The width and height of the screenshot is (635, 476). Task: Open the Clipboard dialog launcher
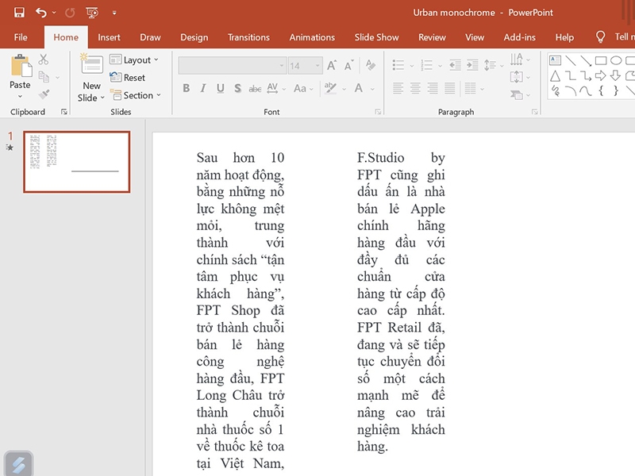(x=64, y=112)
